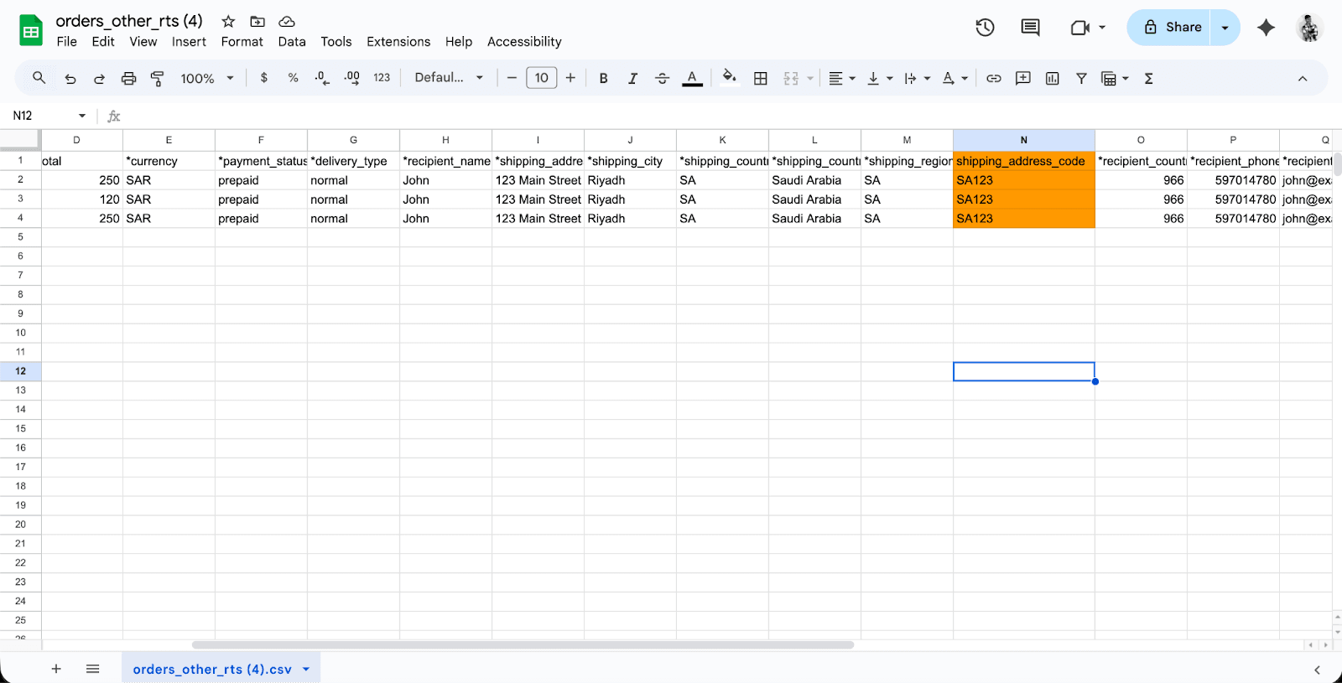This screenshot has width=1342, height=683.
Task: Open the borders tool
Action: [761, 78]
